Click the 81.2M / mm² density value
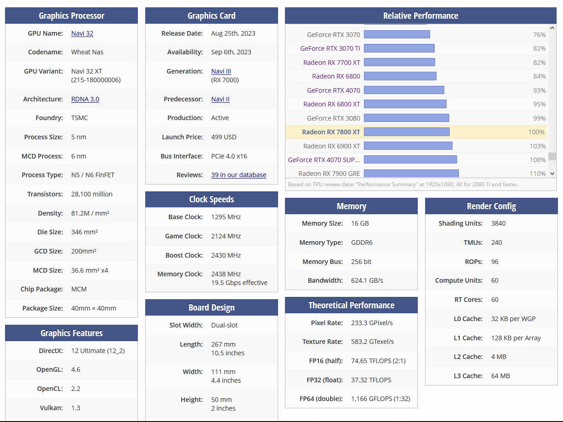The image size is (563, 422). tap(90, 213)
